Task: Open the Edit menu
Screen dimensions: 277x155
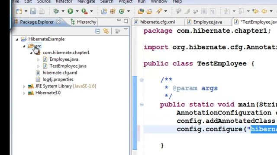Action: (28, 2)
